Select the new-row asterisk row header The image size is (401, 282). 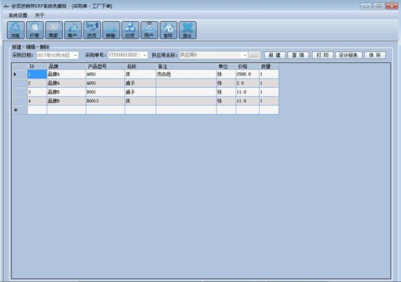[20, 110]
